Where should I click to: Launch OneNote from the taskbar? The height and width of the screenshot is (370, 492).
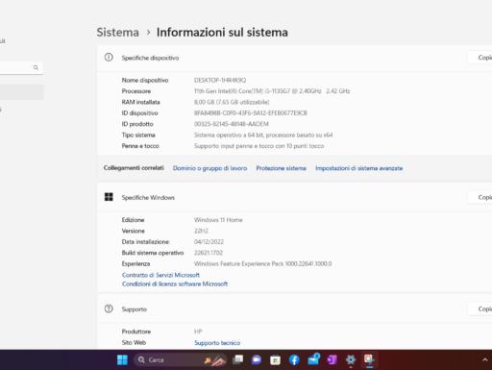332,359
